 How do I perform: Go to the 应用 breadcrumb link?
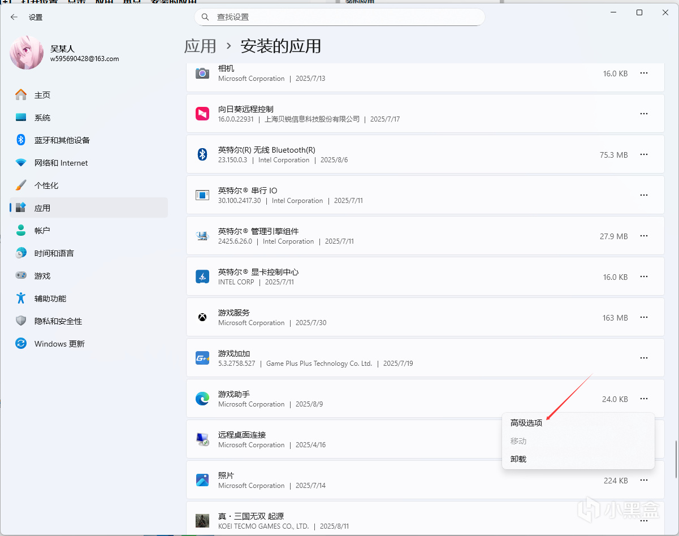[x=200, y=46]
